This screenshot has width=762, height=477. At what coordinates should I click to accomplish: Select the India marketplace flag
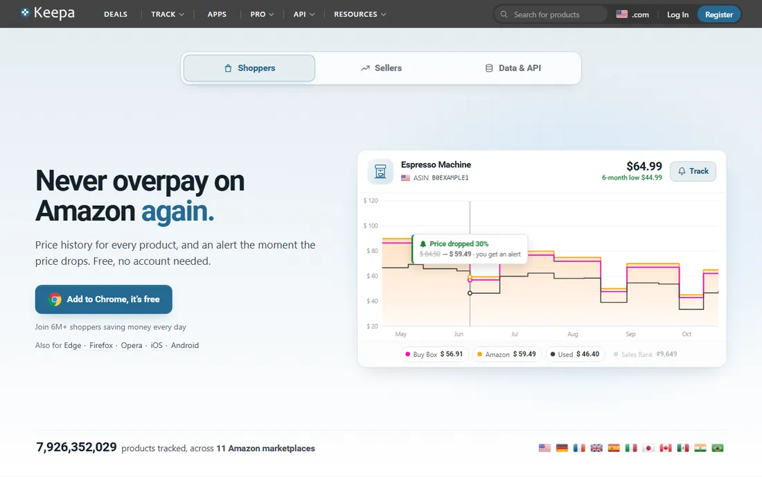coord(700,448)
